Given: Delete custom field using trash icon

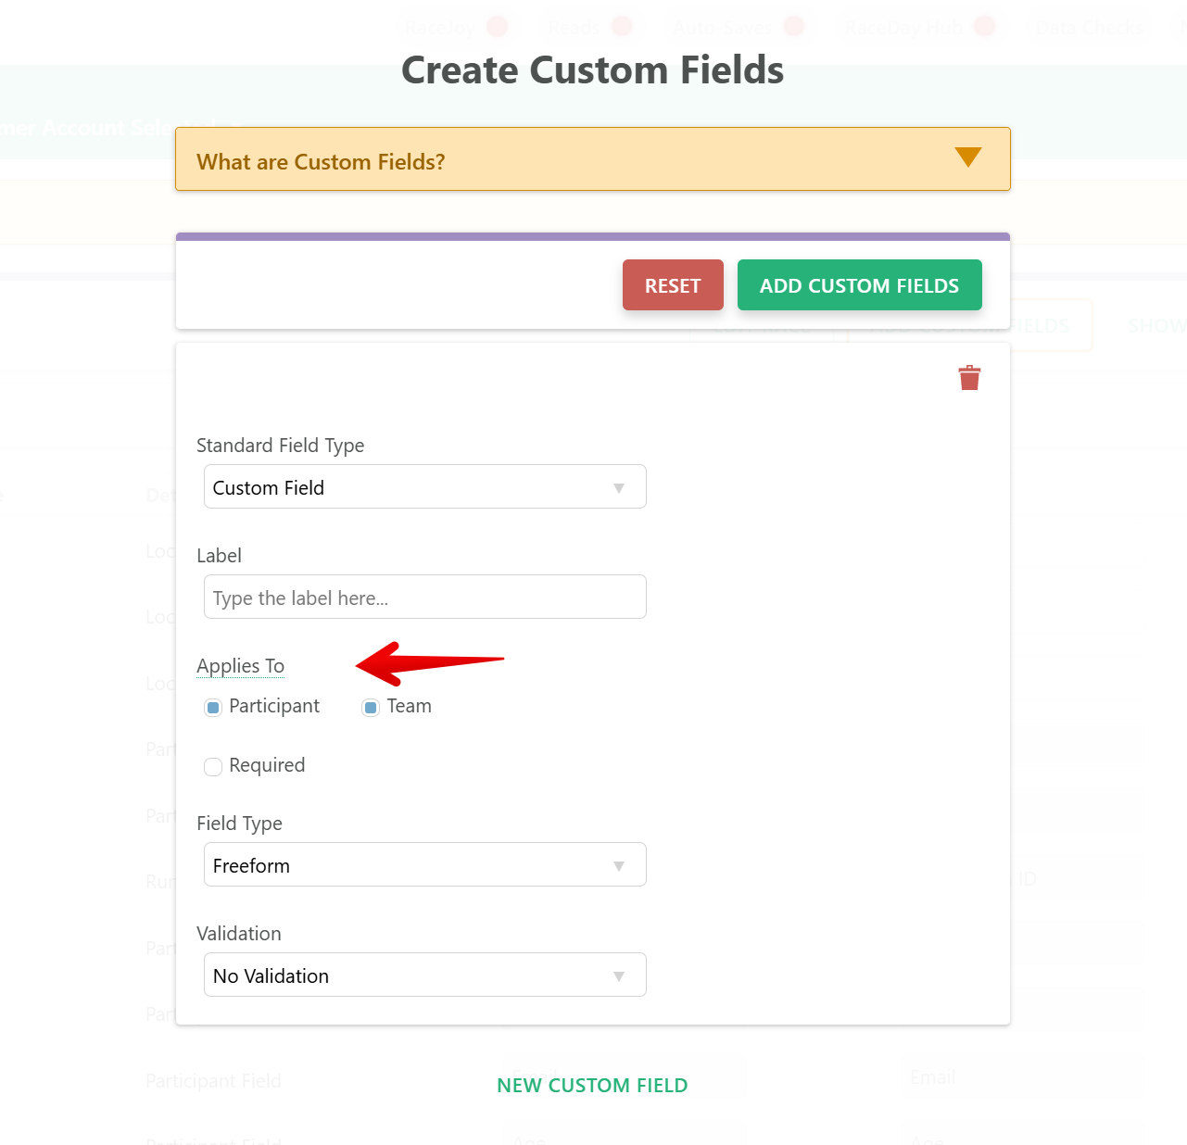Looking at the screenshot, I should (x=969, y=378).
